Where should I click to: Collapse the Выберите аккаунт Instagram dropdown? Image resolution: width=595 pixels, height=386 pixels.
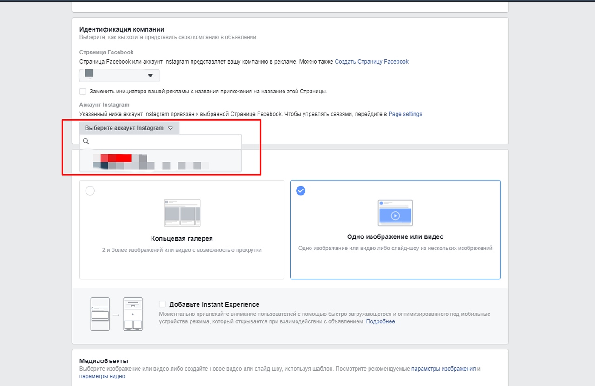point(129,128)
